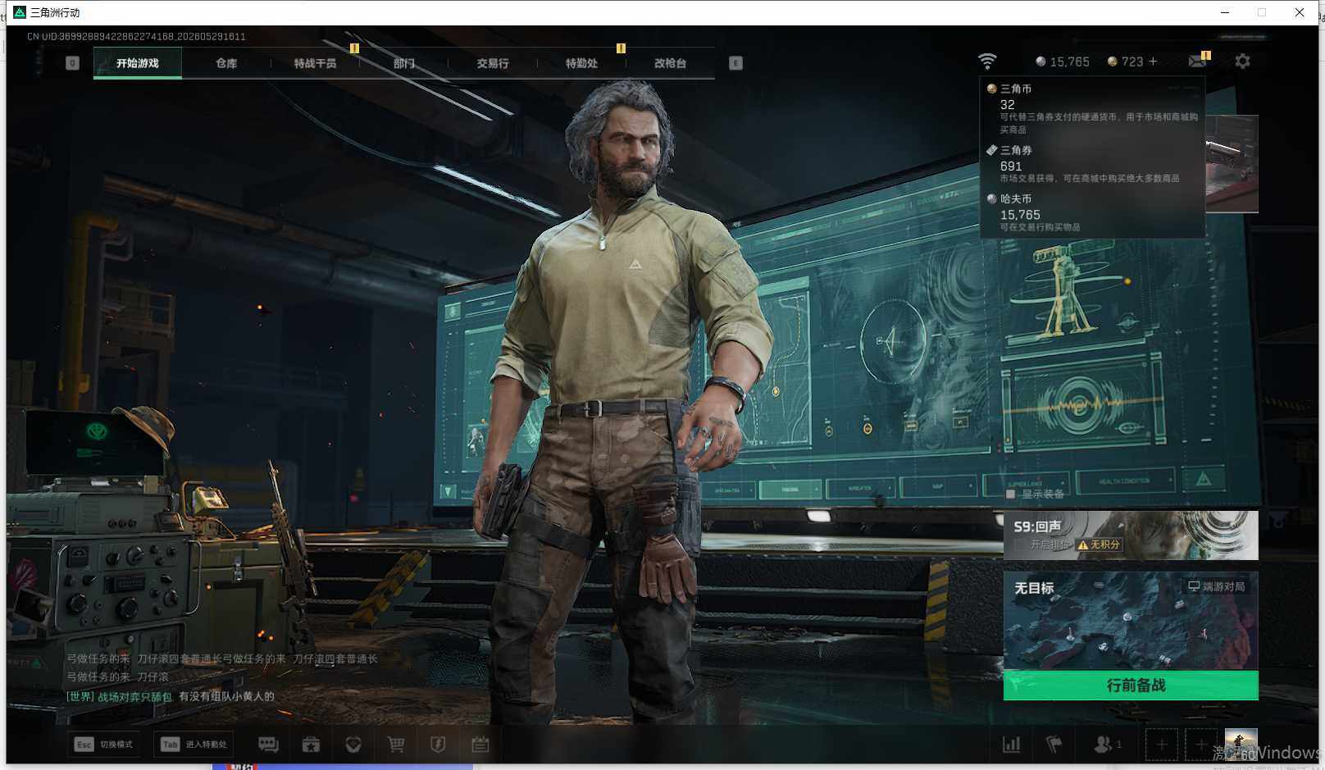This screenshot has width=1325, height=770.
Task: Open the settings gear icon
Action: tap(1242, 62)
